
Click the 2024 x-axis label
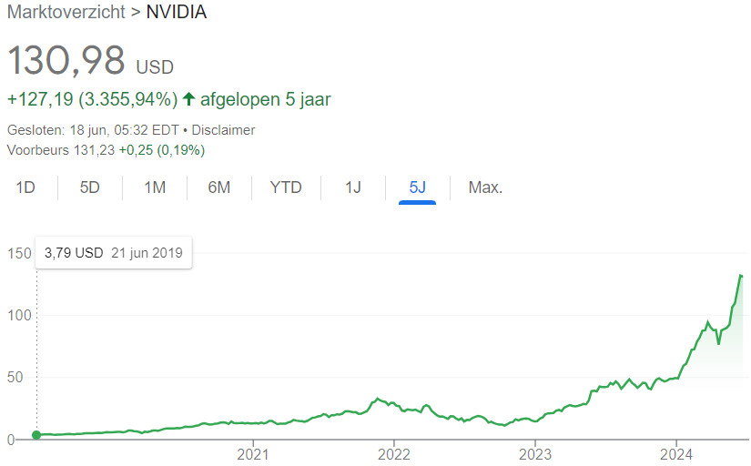(677, 454)
